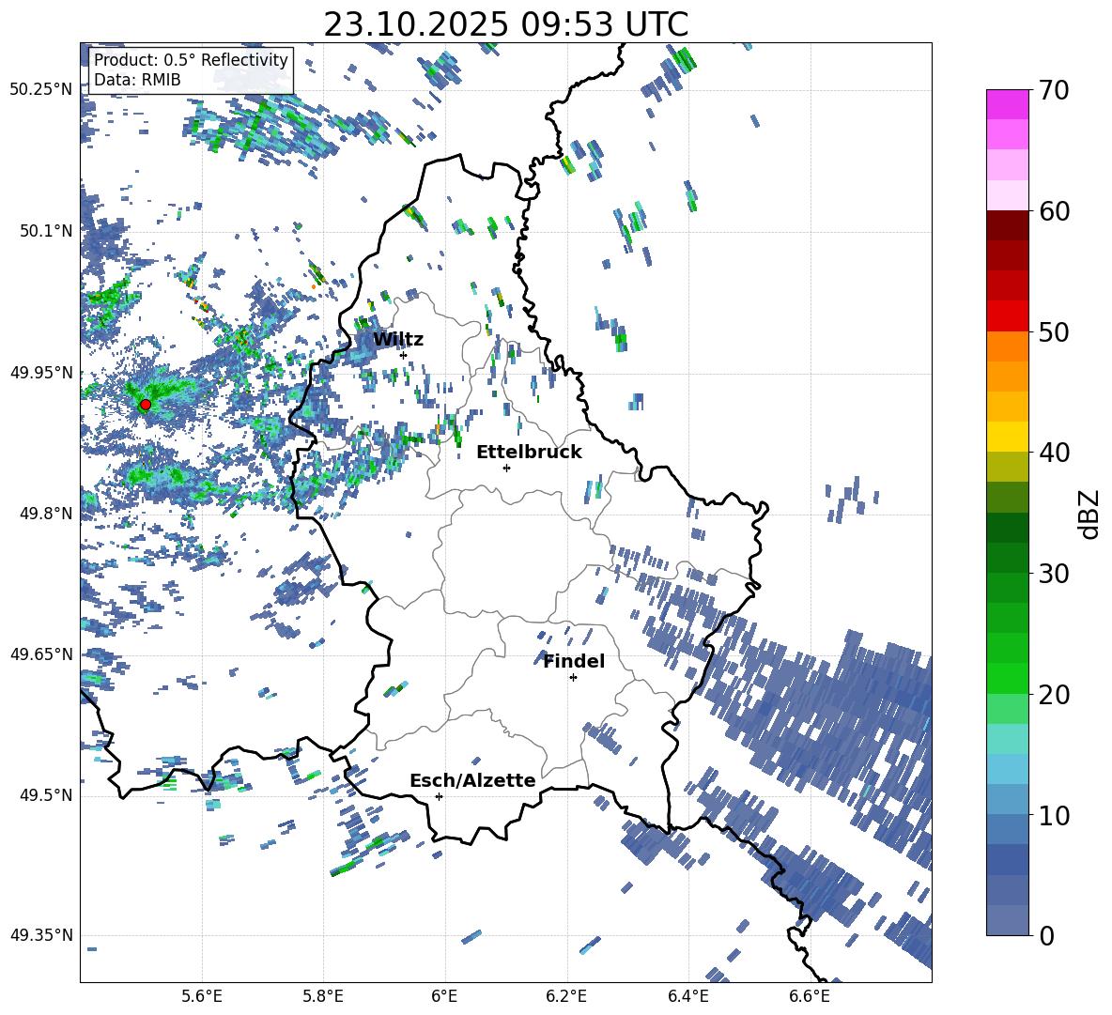Click the 40 value on the colorbar
The width and height of the screenshot is (1112, 1015).
pyautogui.click(x=1054, y=453)
